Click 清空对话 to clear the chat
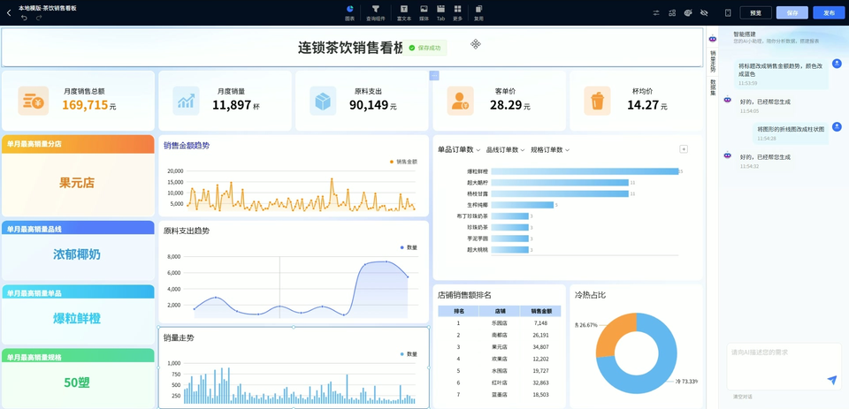This screenshot has height=409, width=849. click(741, 397)
